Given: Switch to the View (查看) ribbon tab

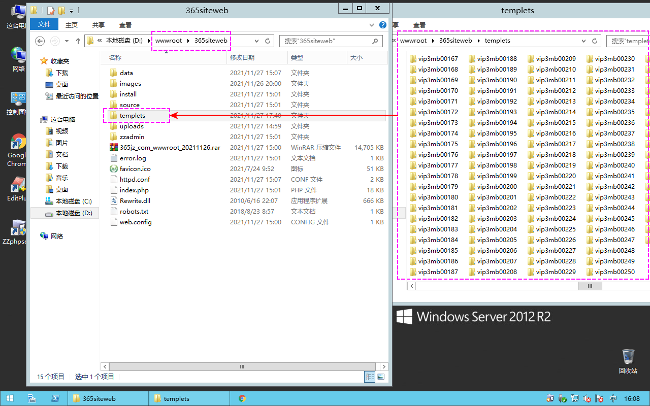Looking at the screenshot, I should coord(125,25).
